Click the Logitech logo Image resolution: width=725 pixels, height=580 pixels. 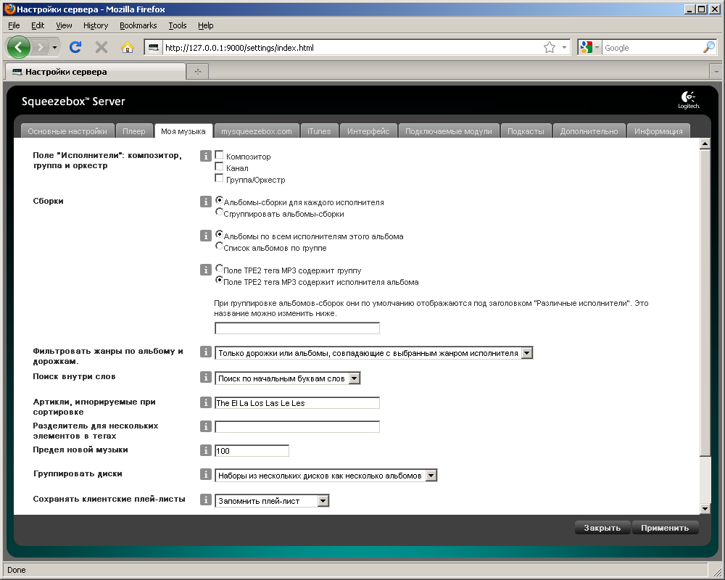pyautogui.click(x=689, y=100)
